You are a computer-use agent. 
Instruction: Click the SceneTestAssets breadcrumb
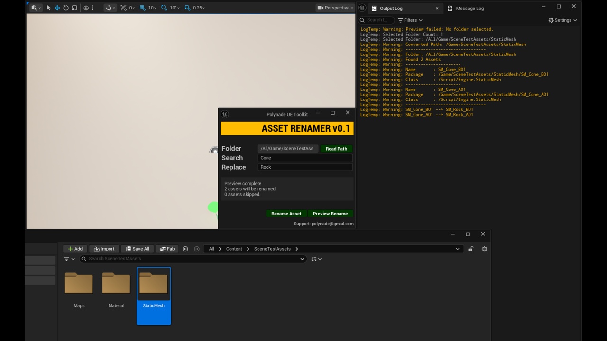272,249
